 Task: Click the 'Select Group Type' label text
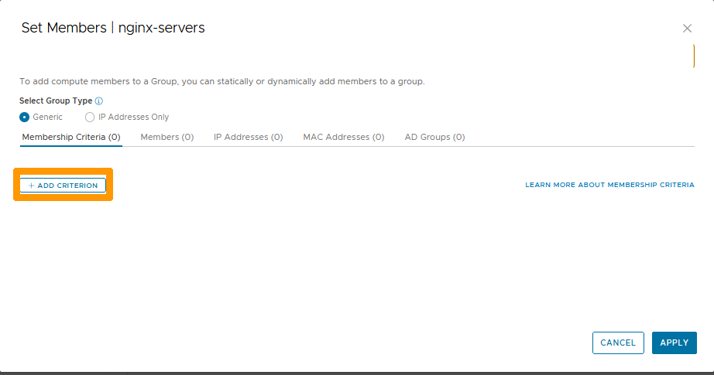56,101
